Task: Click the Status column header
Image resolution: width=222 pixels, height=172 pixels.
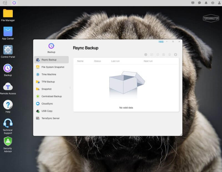Action: (x=97, y=61)
